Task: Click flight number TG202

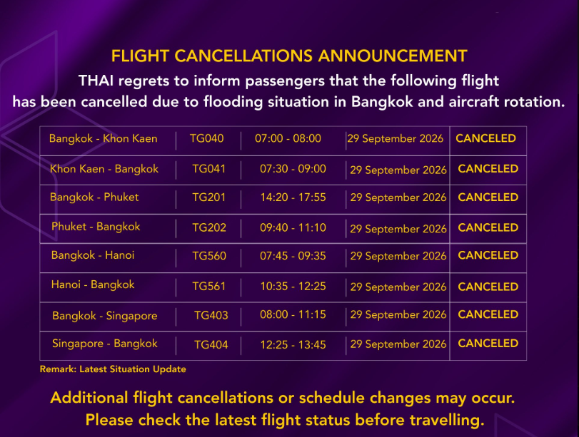Action: coord(209,227)
